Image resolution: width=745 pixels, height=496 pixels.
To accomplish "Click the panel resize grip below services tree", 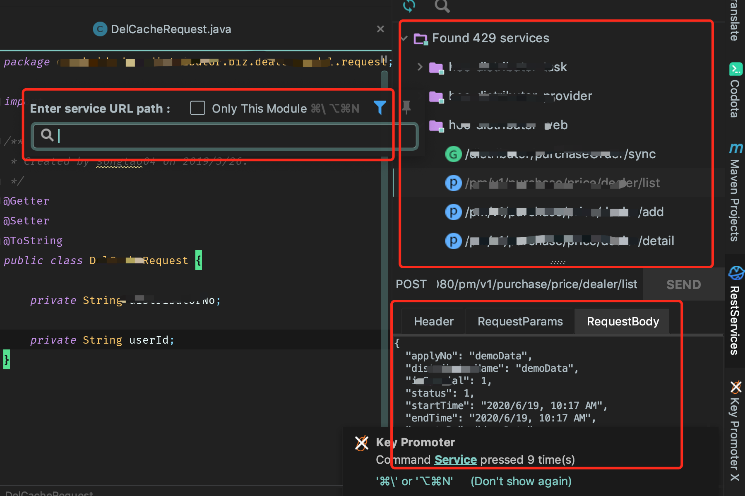I will 558,262.
